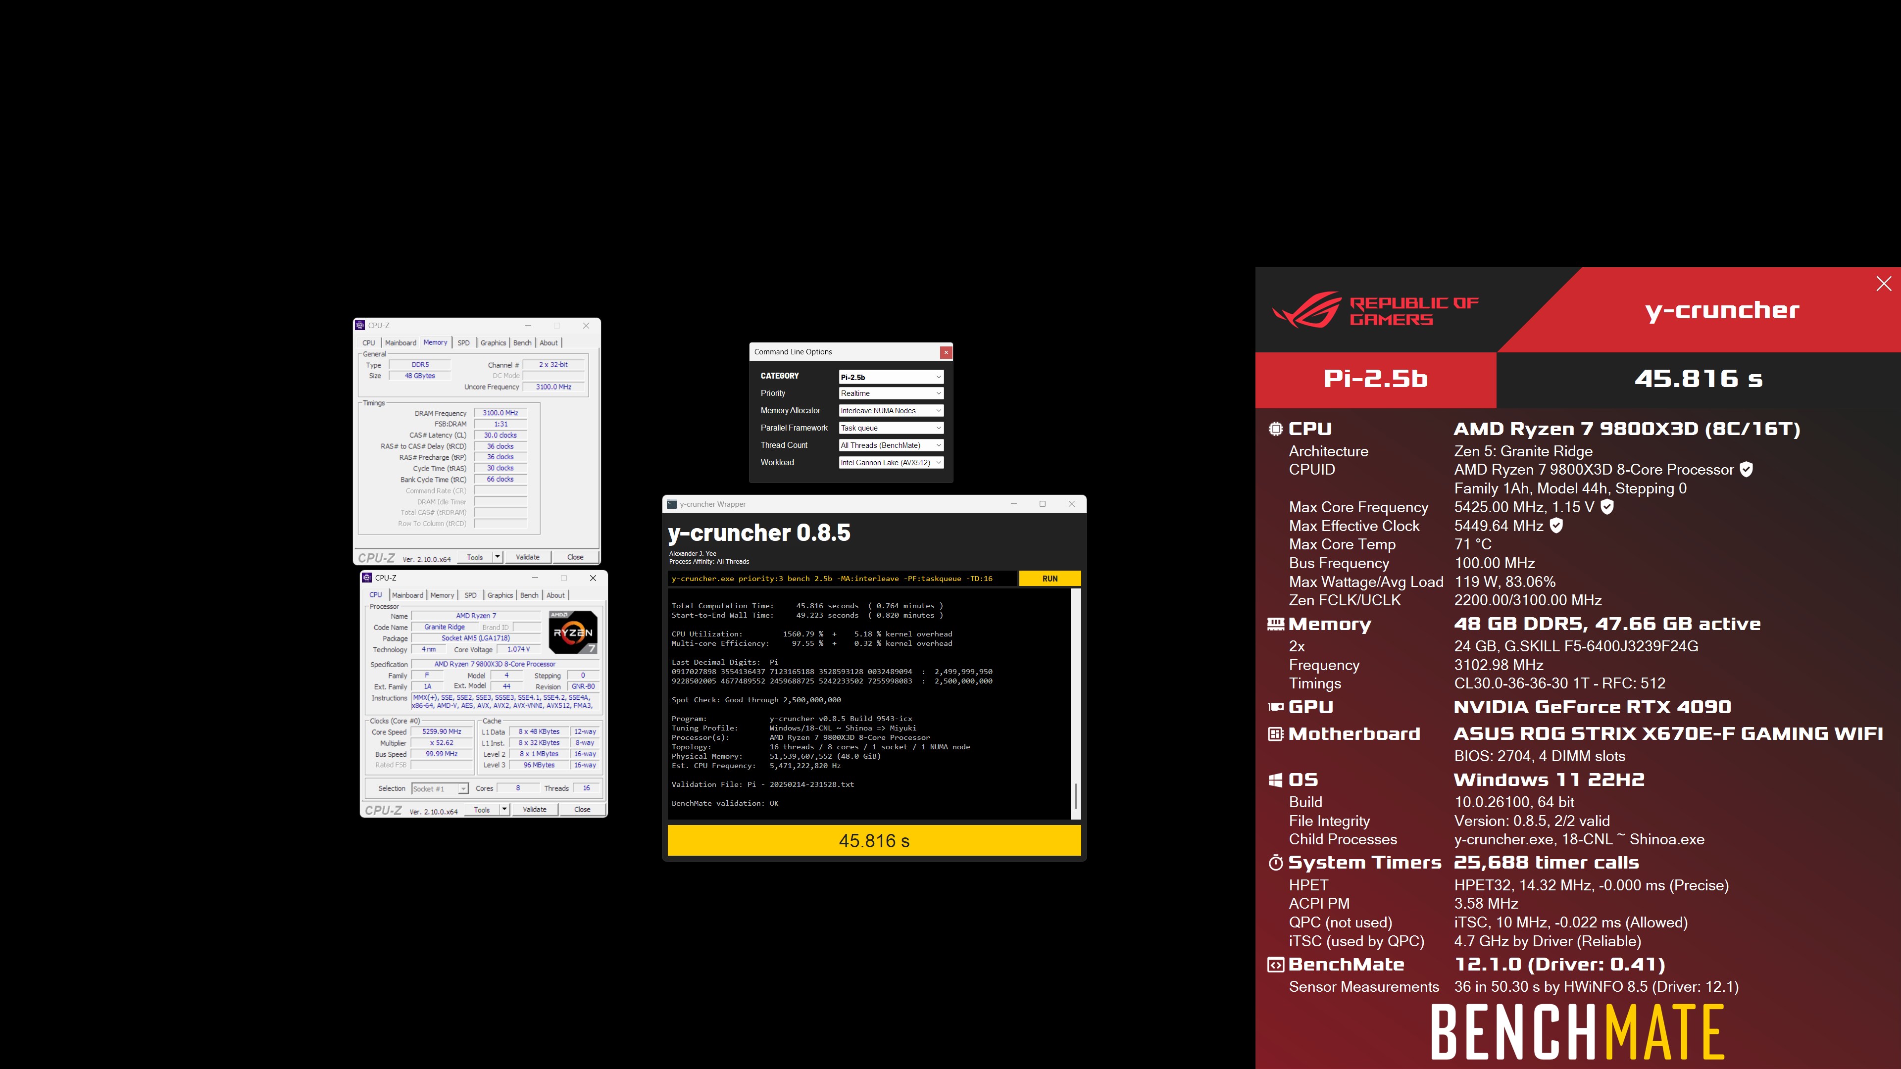1901x1069 pixels.
Task: Open Bench tab in upper CPU-Z window
Action: tap(522, 343)
